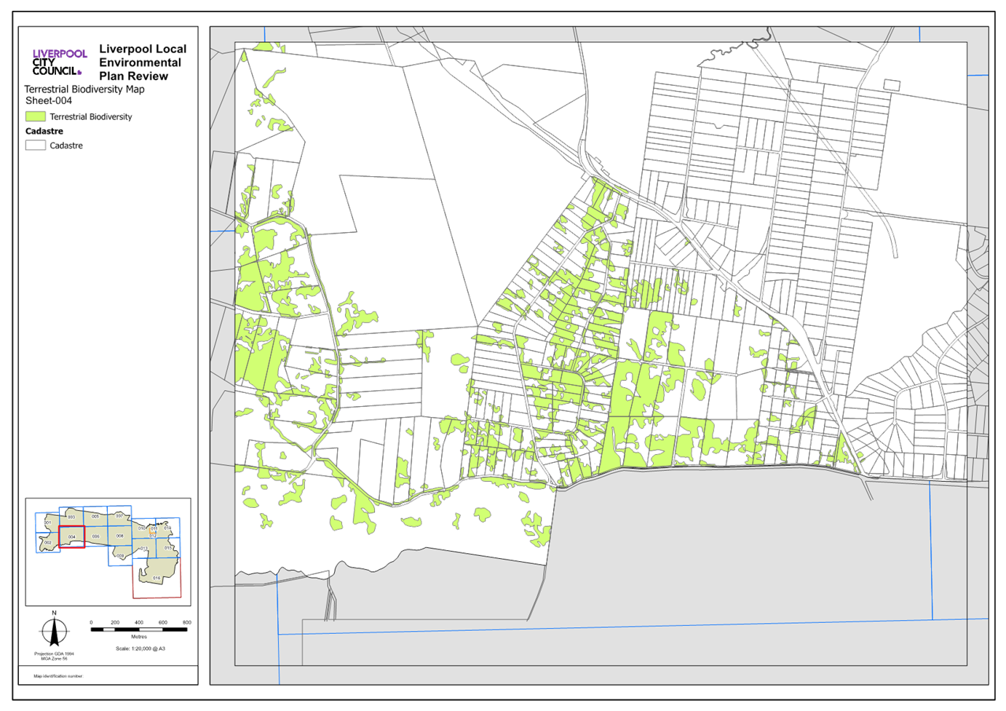Click the '800' scale bar value
Image resolution: width=1006 pixels, height=711 pixels.
point(187,623)
